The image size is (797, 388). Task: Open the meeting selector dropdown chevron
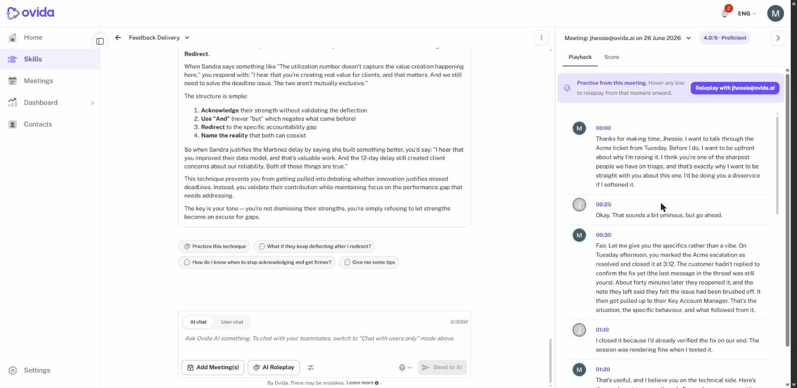click(689, 38)
